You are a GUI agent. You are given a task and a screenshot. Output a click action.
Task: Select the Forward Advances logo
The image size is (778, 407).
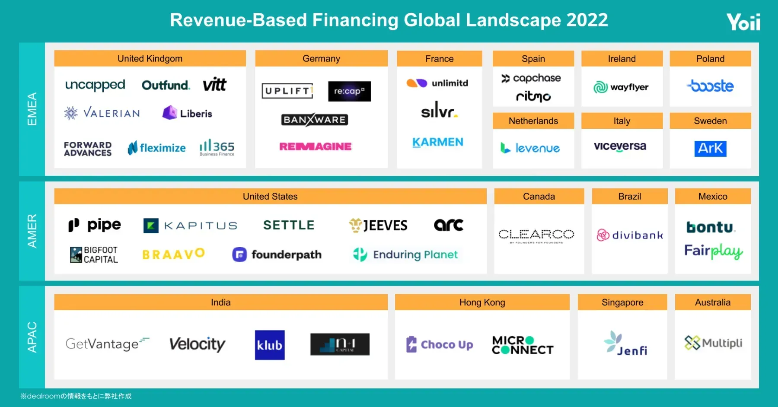[x=88, y=149]
